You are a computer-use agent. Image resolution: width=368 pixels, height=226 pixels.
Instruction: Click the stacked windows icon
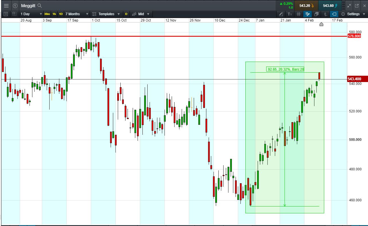[316, 14]
